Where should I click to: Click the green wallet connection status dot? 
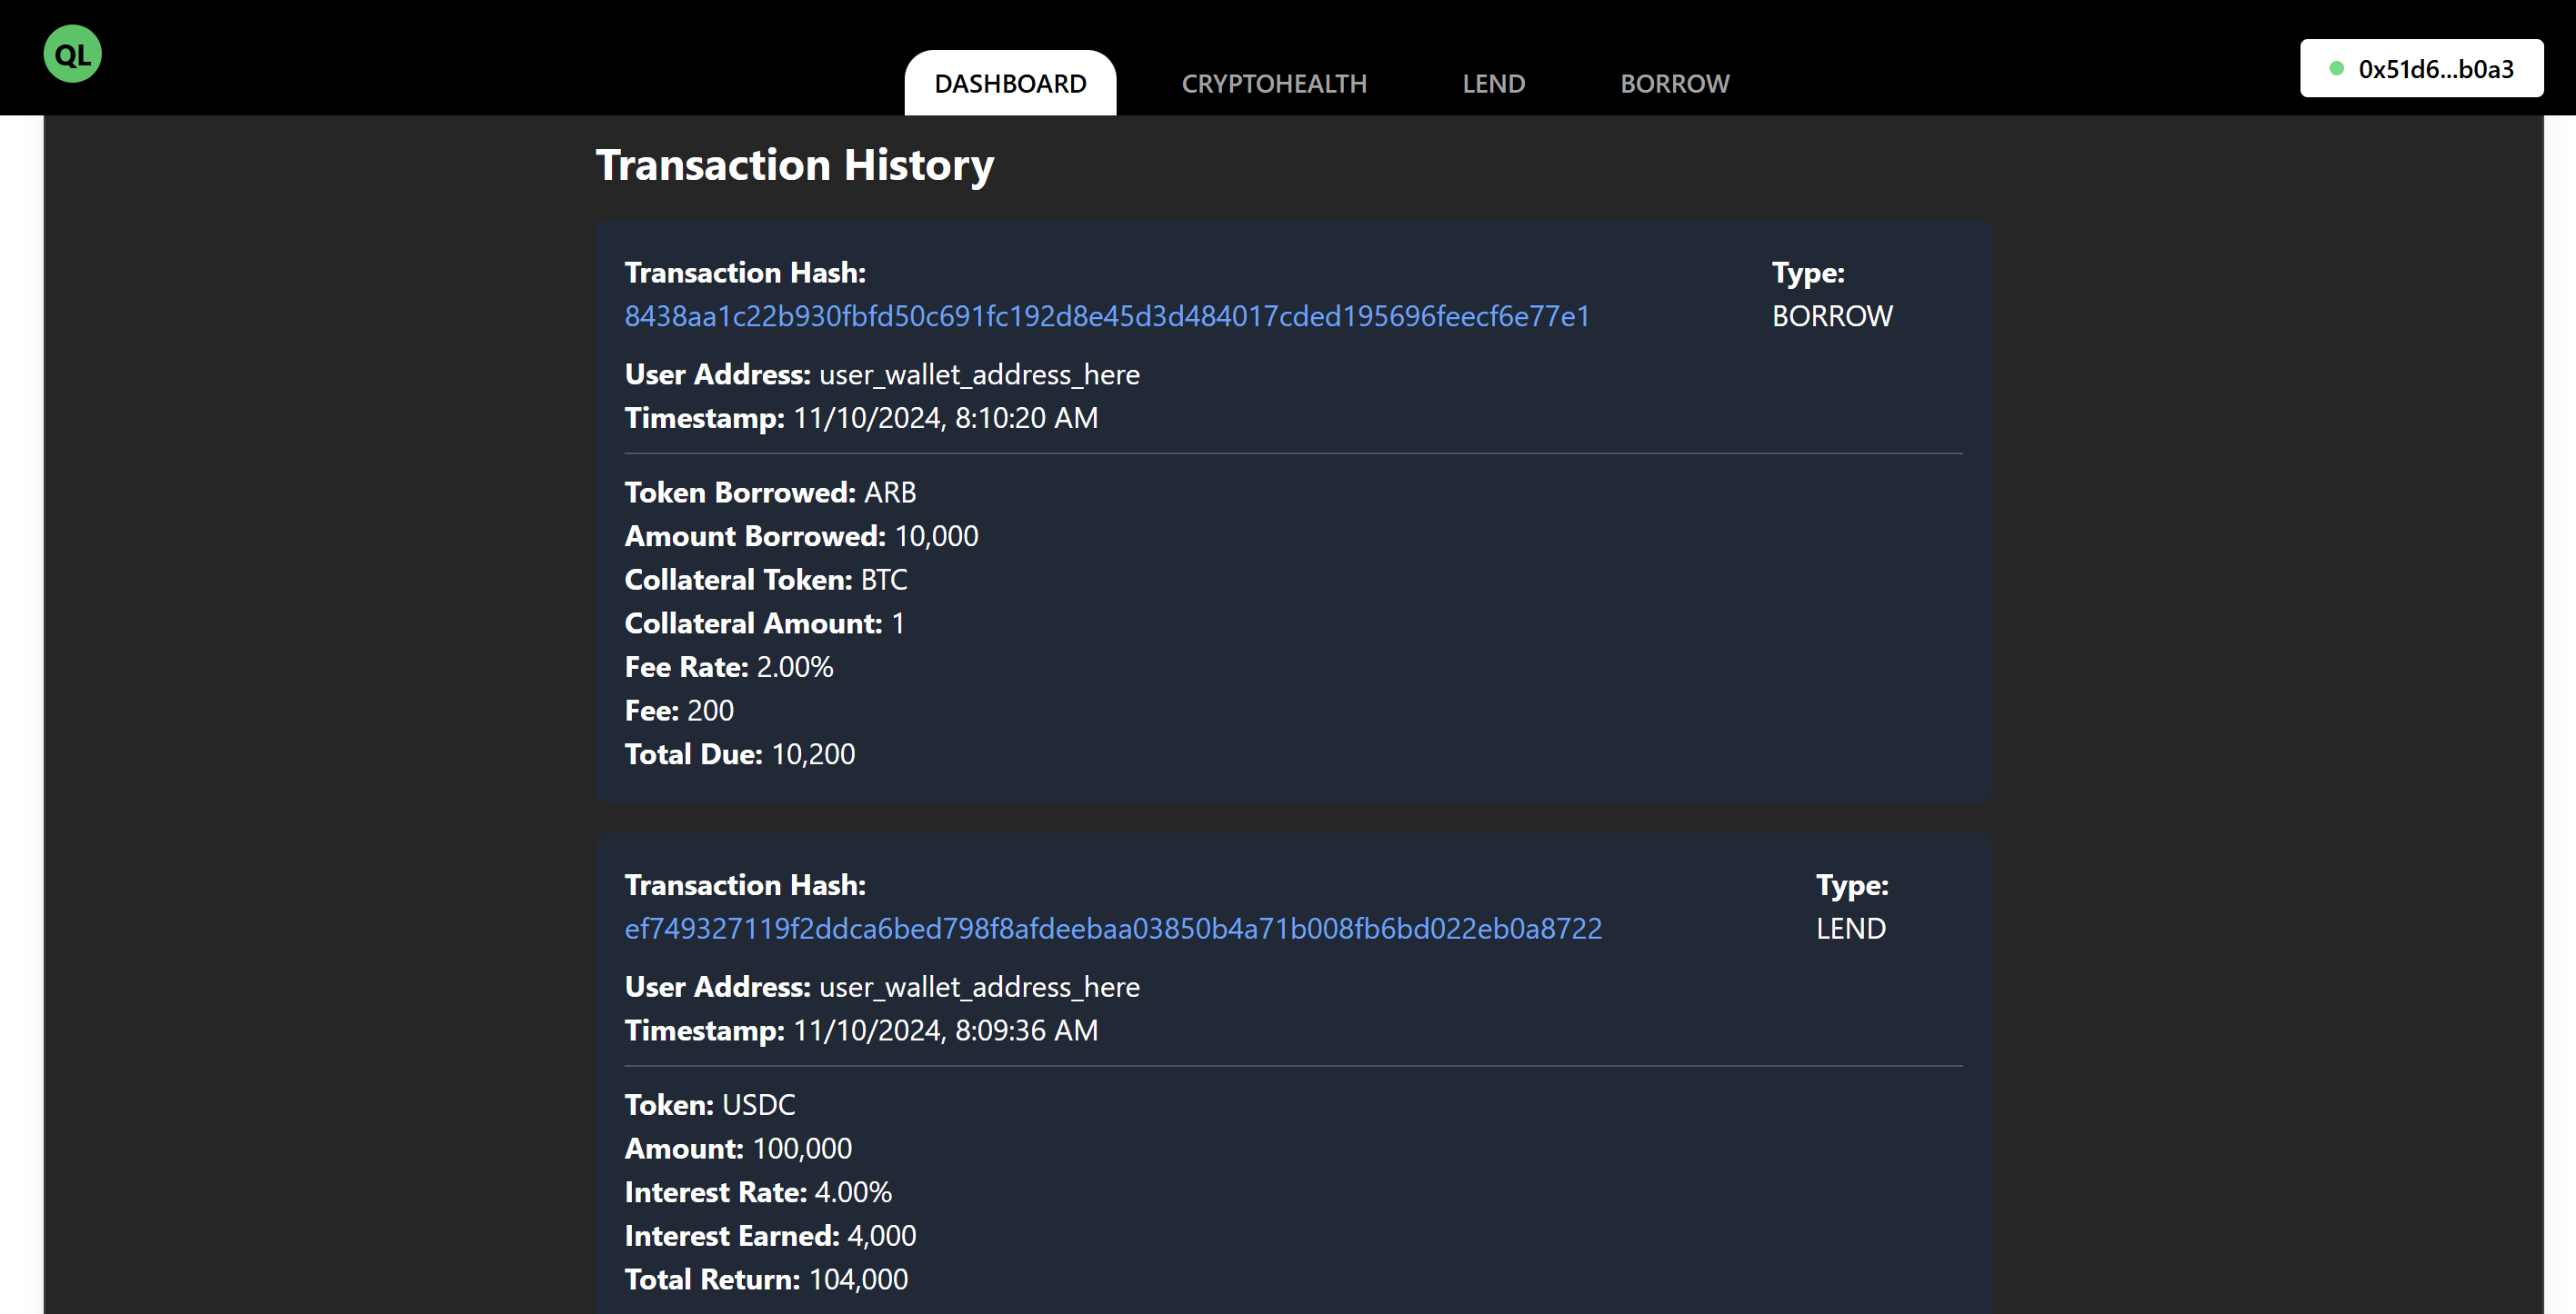click(x=2336, y=69)
